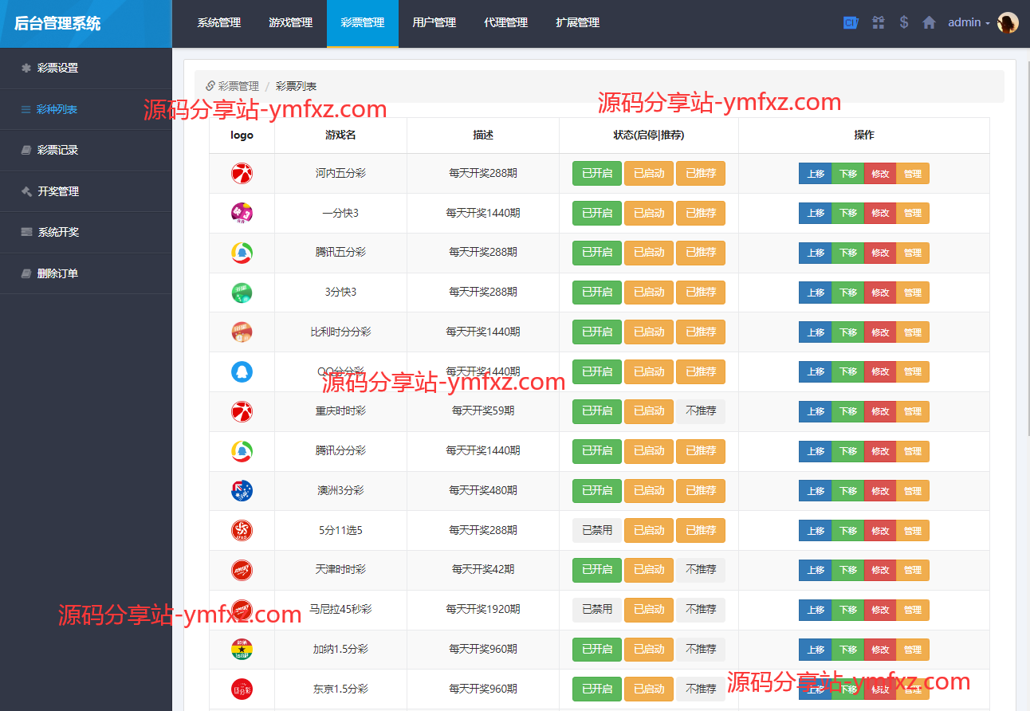Switch to 用户管理 top menu
Image resolution: width=1030 pixels, height=711 pixels.
(434, 23)
